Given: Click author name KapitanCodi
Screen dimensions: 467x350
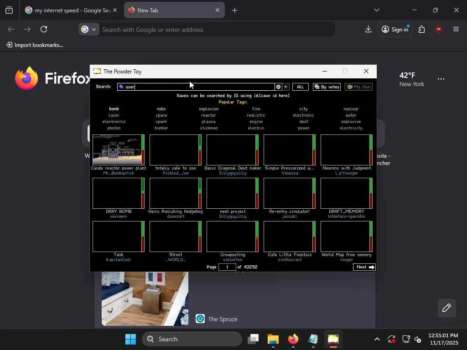Looking at the screenshot, I should [x=118, y=259].
